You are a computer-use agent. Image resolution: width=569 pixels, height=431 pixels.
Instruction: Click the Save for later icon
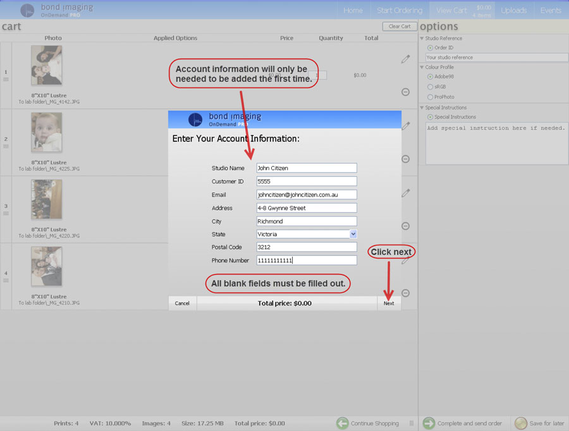coord(521,423)
